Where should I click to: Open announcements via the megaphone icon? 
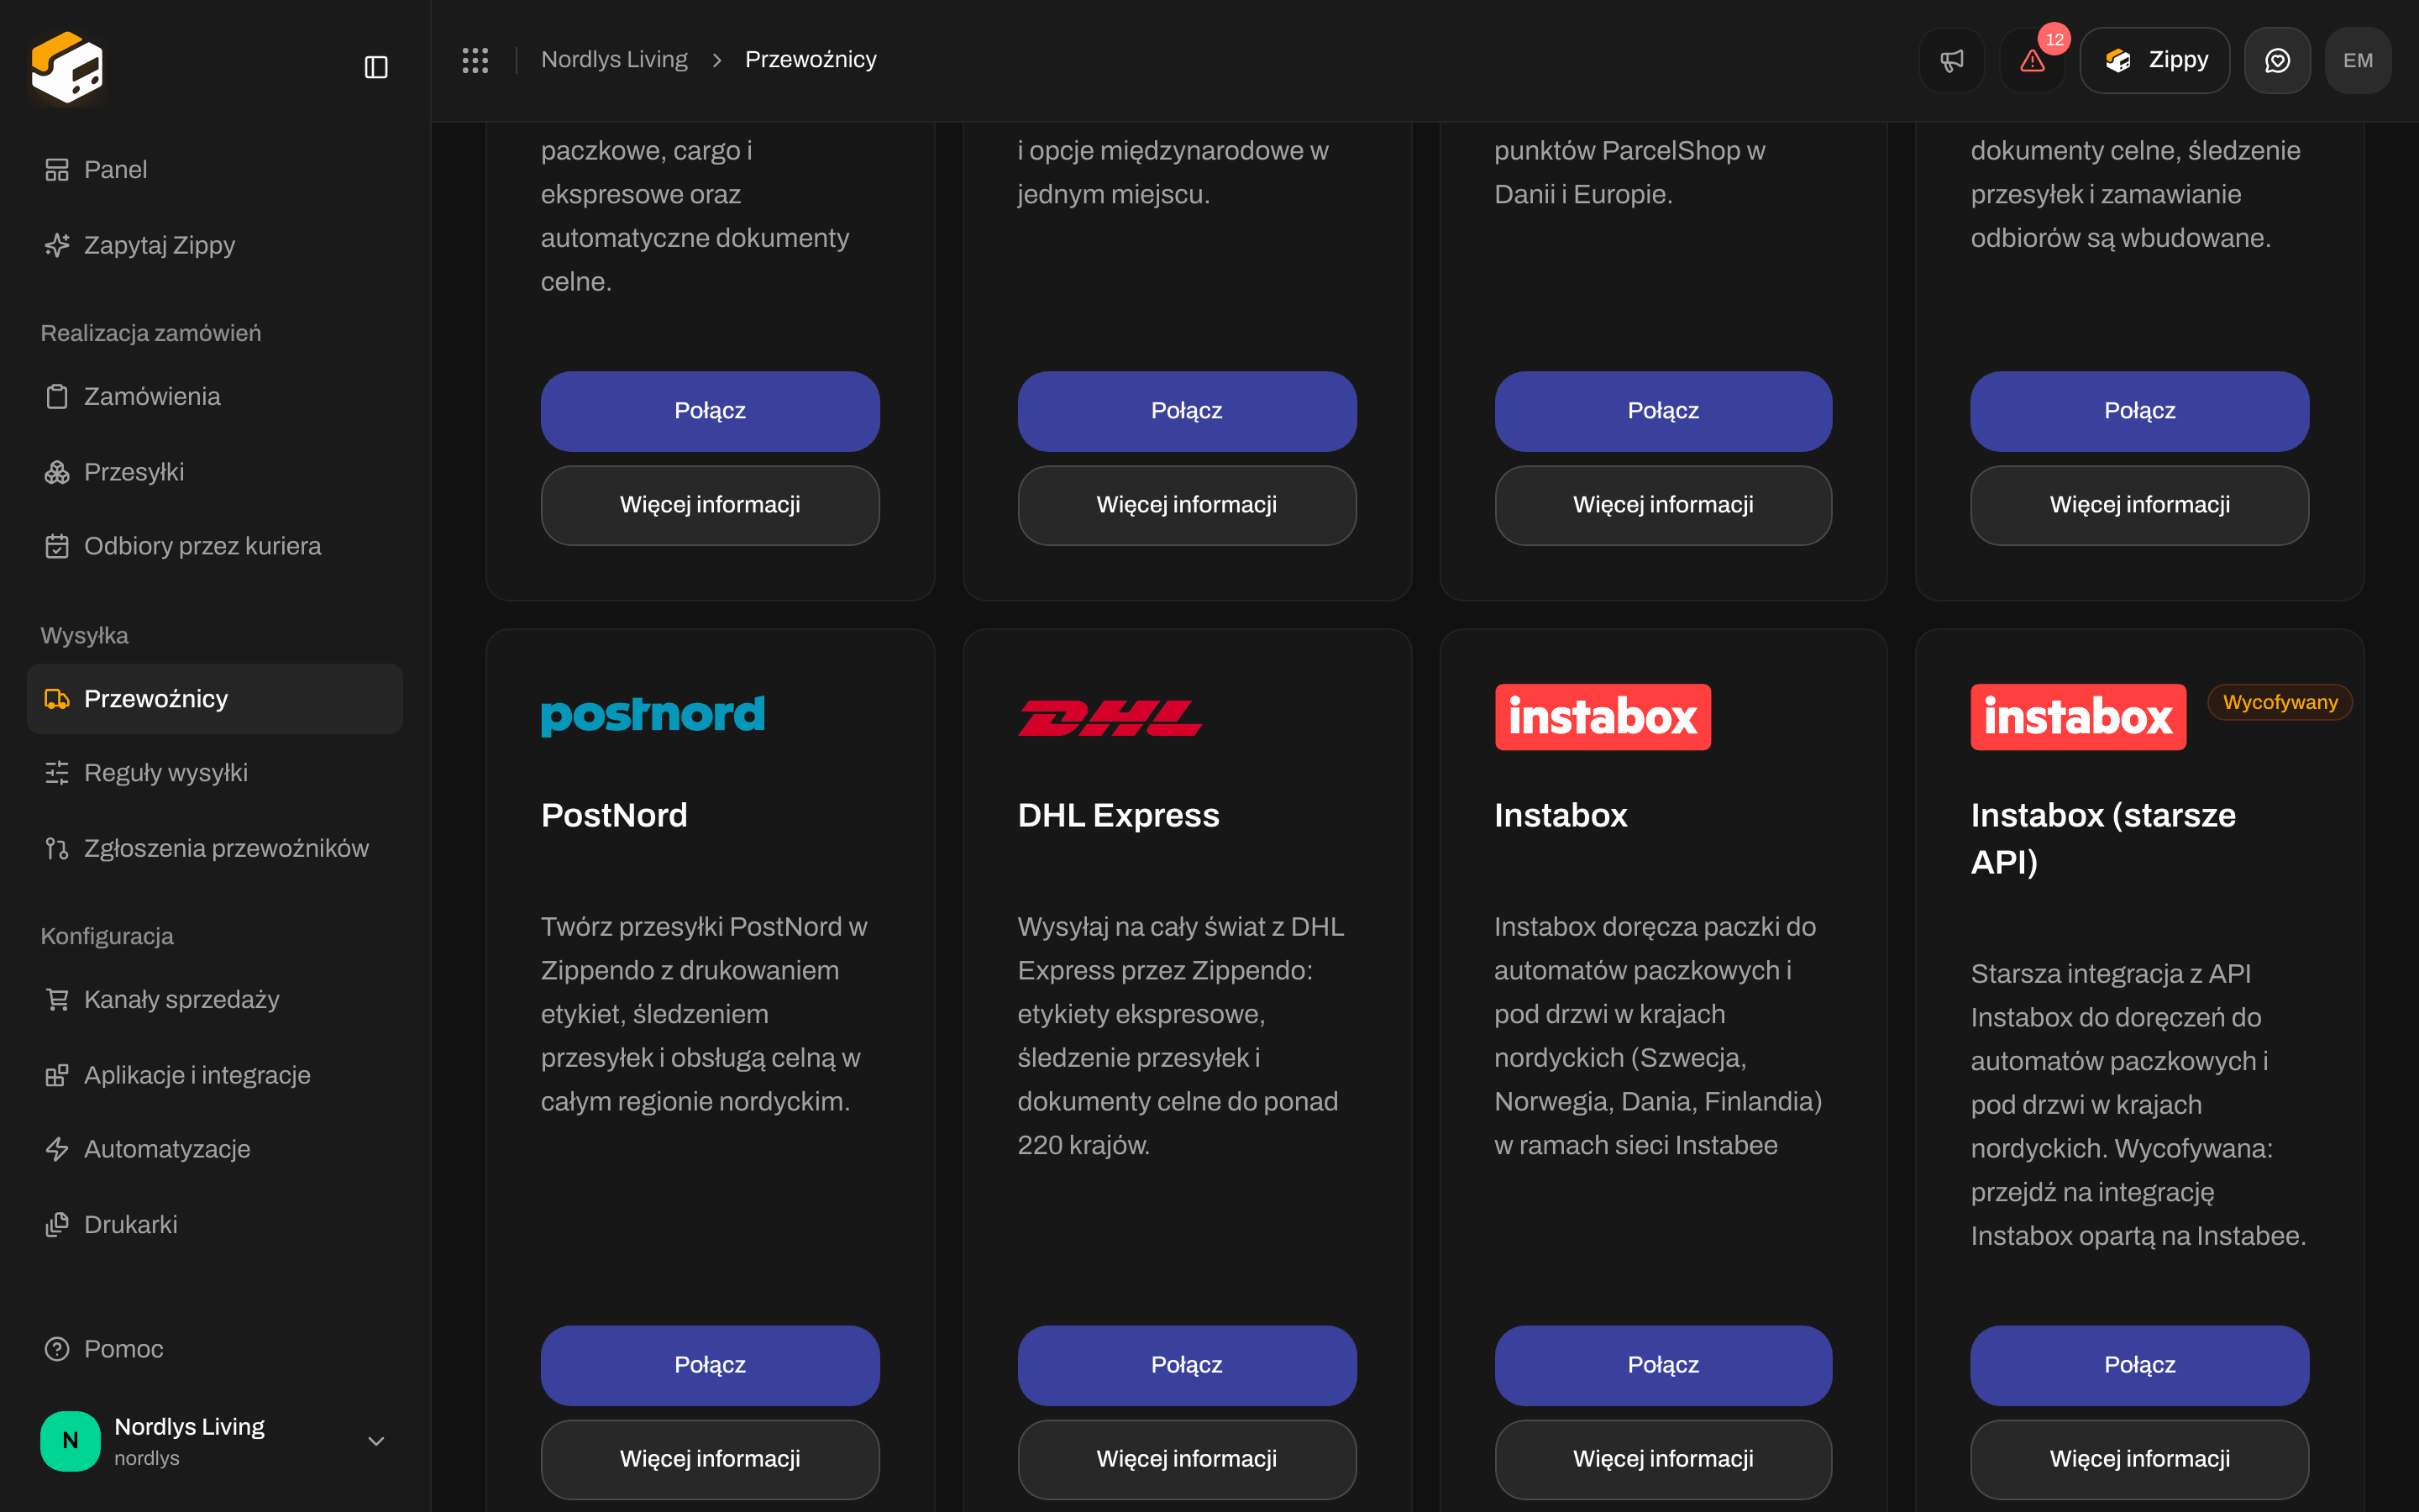pos(1951,60)
